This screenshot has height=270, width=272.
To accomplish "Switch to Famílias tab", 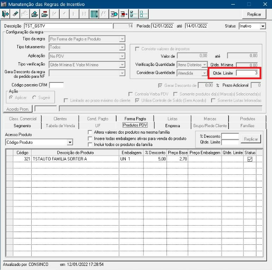I will tap(247, 126).
